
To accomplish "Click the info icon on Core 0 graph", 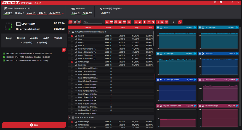I will point(195,27).
